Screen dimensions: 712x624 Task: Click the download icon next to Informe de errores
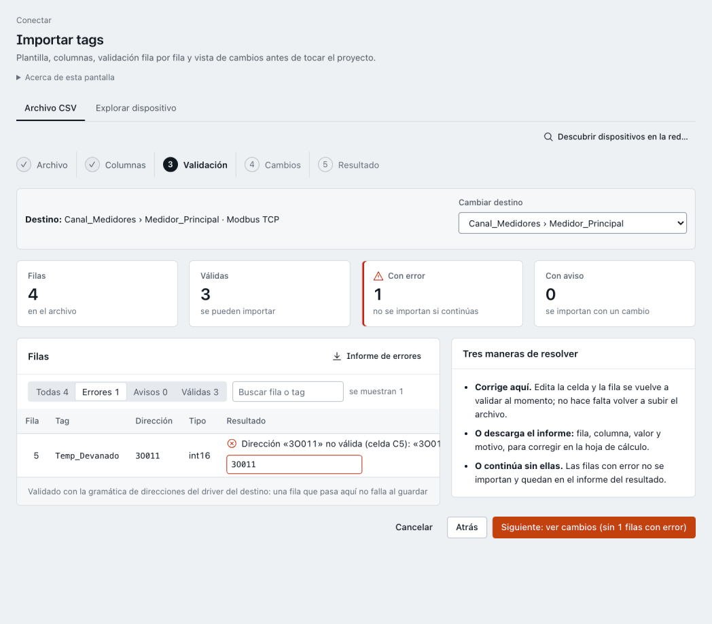pos(337,356)
